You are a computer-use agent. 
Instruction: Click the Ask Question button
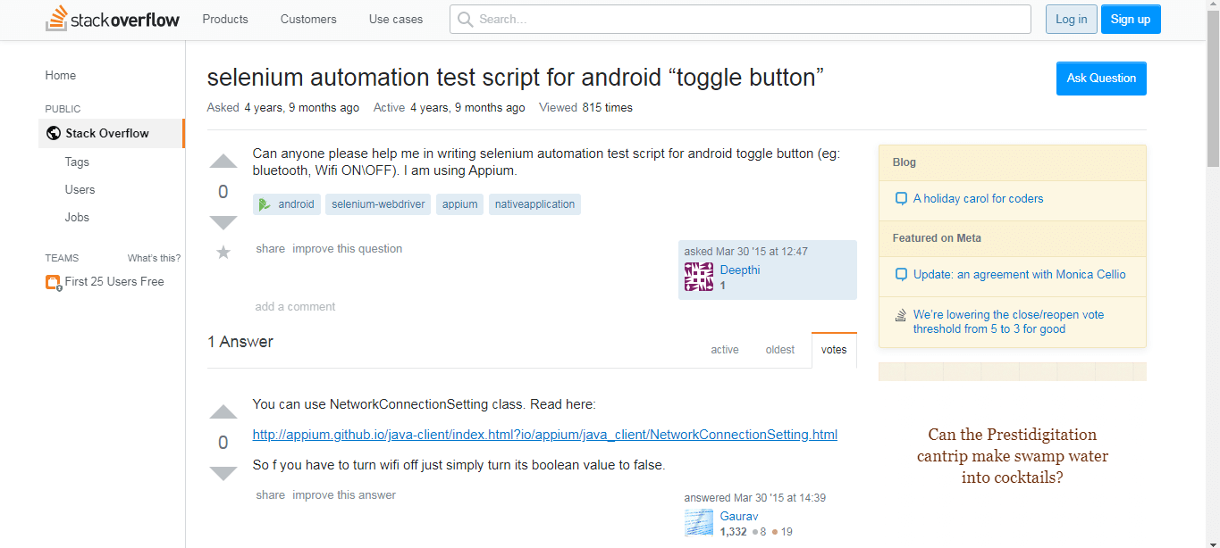point(1100,78)
